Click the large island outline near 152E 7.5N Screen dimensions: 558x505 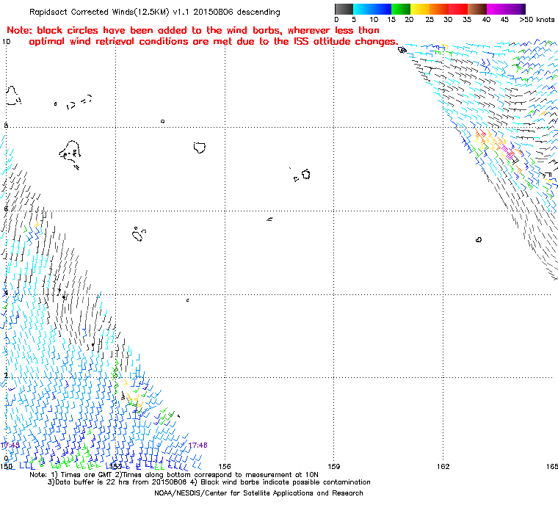coord(70,154)
